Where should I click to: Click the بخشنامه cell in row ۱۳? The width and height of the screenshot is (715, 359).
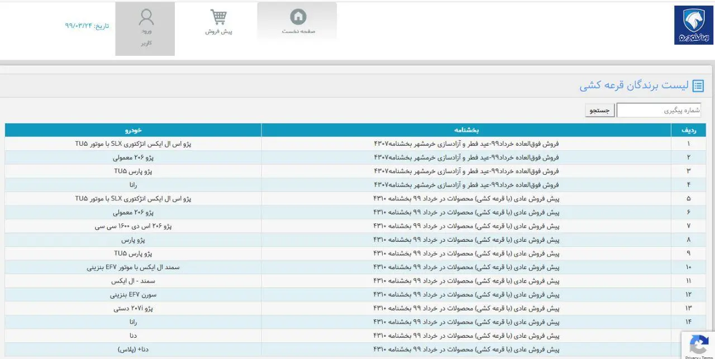(x=466, y=308)
